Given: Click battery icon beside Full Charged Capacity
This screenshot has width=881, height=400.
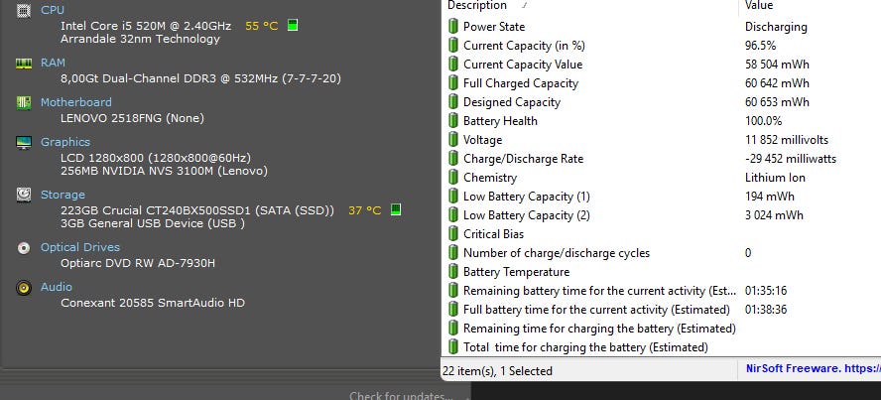Looking at the screenshot, I should [452, 83].
